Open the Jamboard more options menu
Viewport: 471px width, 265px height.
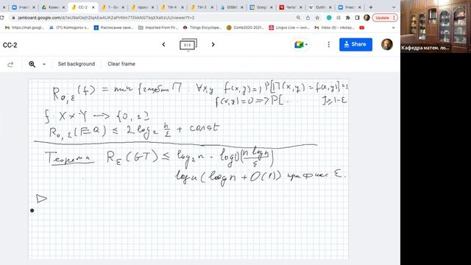tap(329, 44)
